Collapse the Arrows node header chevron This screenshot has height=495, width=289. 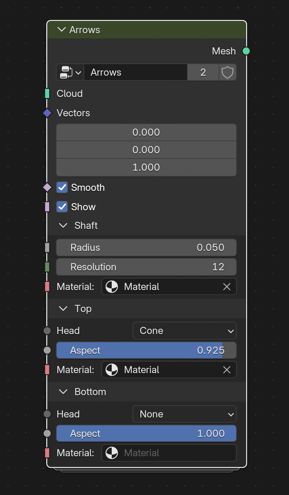(x=62, y=30)
